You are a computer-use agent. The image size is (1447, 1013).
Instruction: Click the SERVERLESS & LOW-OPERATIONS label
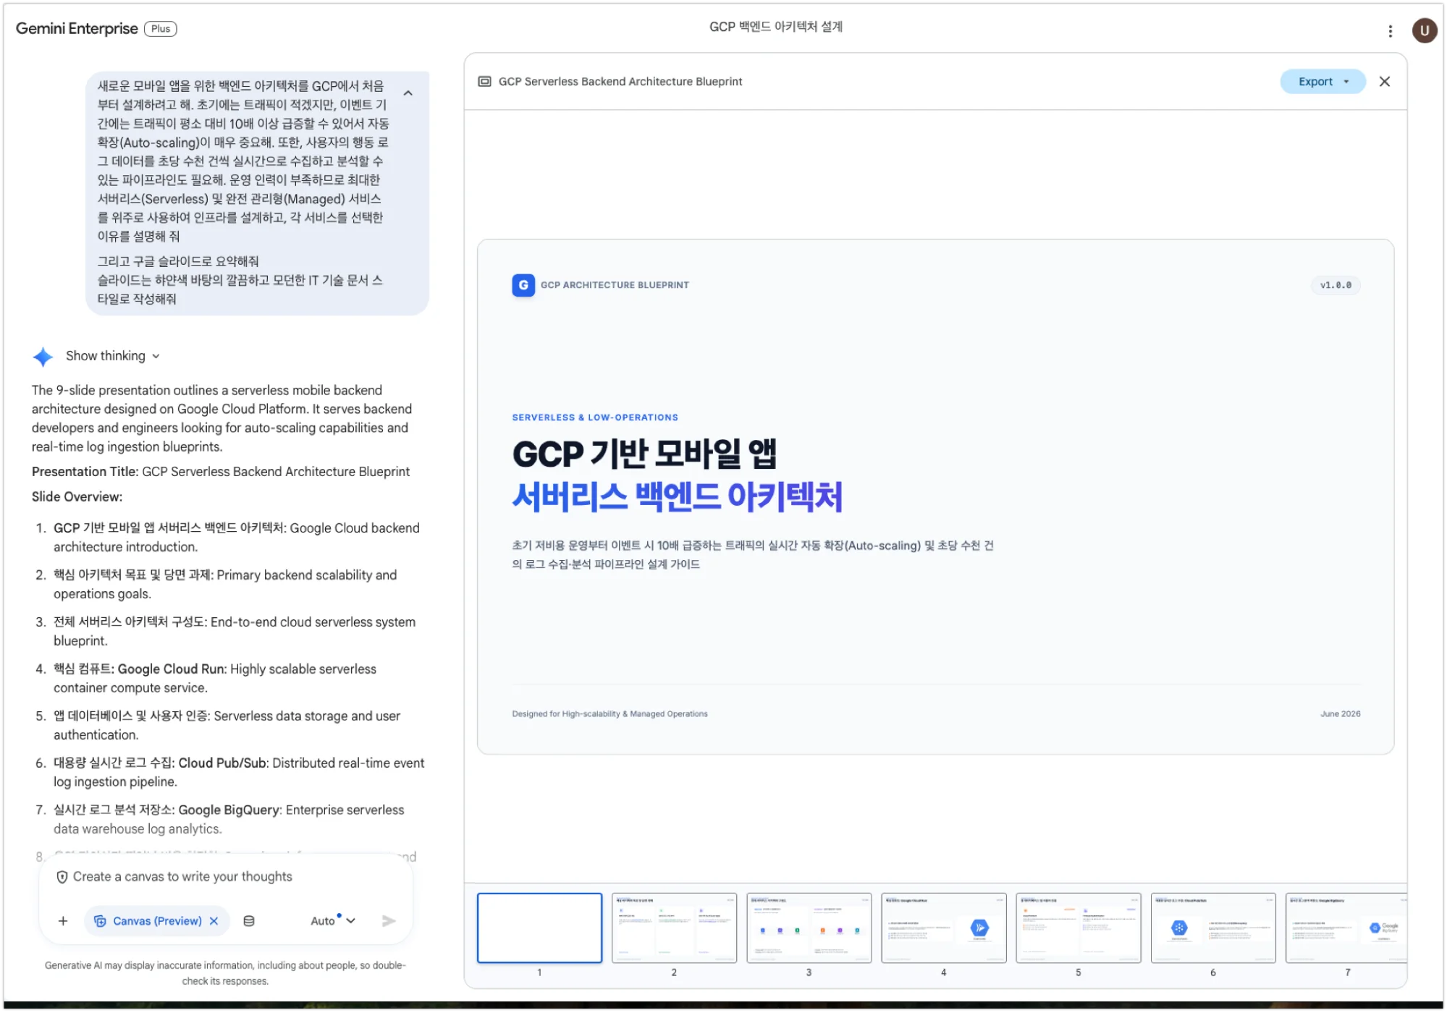595,418
